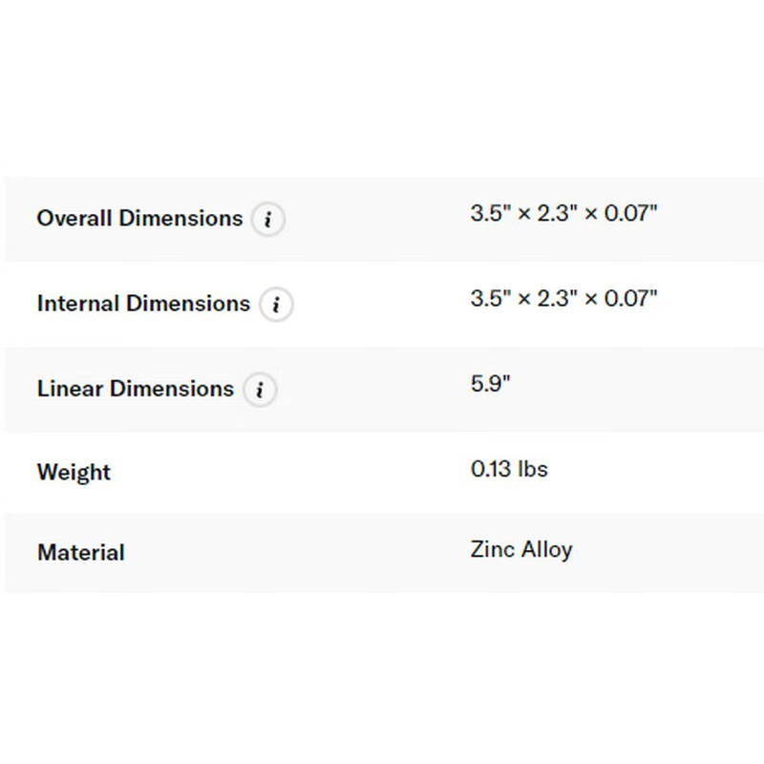Open the Linear Dimensions info icon
This screenshot has width=764, height=764.
[x=260, y=390]
